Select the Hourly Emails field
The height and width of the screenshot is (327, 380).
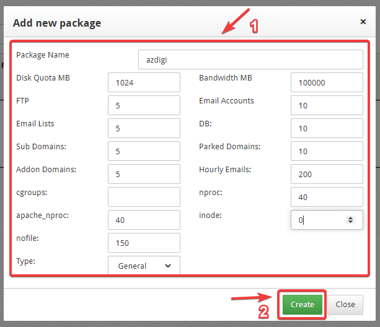326,174
